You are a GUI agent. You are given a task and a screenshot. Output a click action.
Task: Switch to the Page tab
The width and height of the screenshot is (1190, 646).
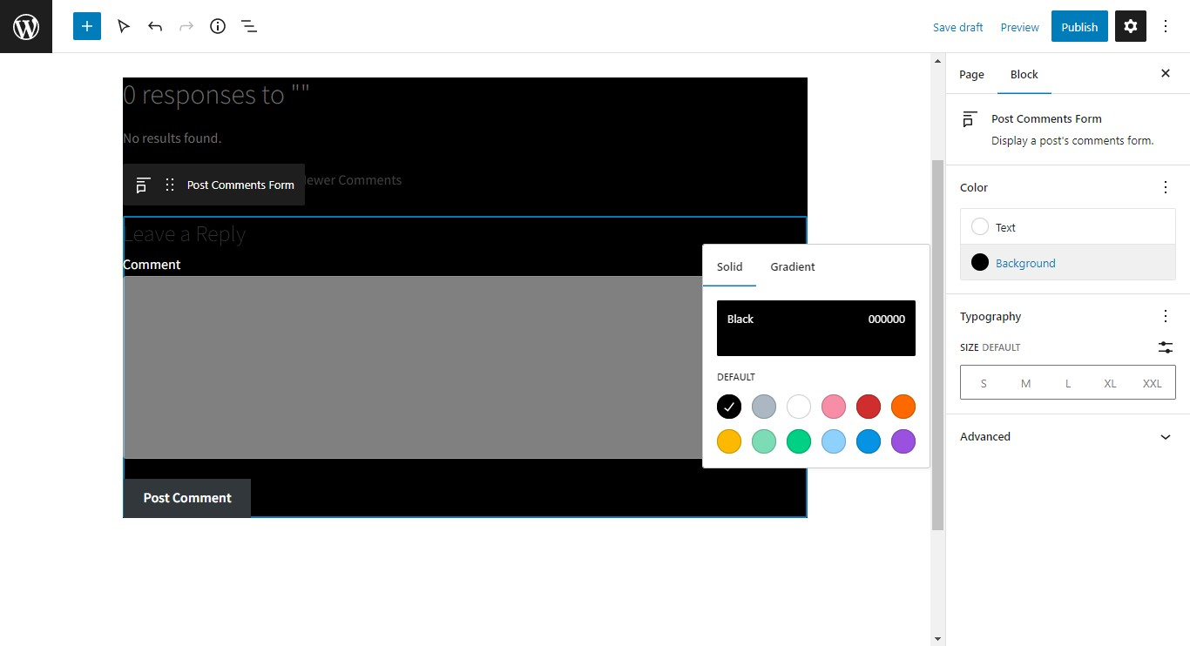point(971,74)
